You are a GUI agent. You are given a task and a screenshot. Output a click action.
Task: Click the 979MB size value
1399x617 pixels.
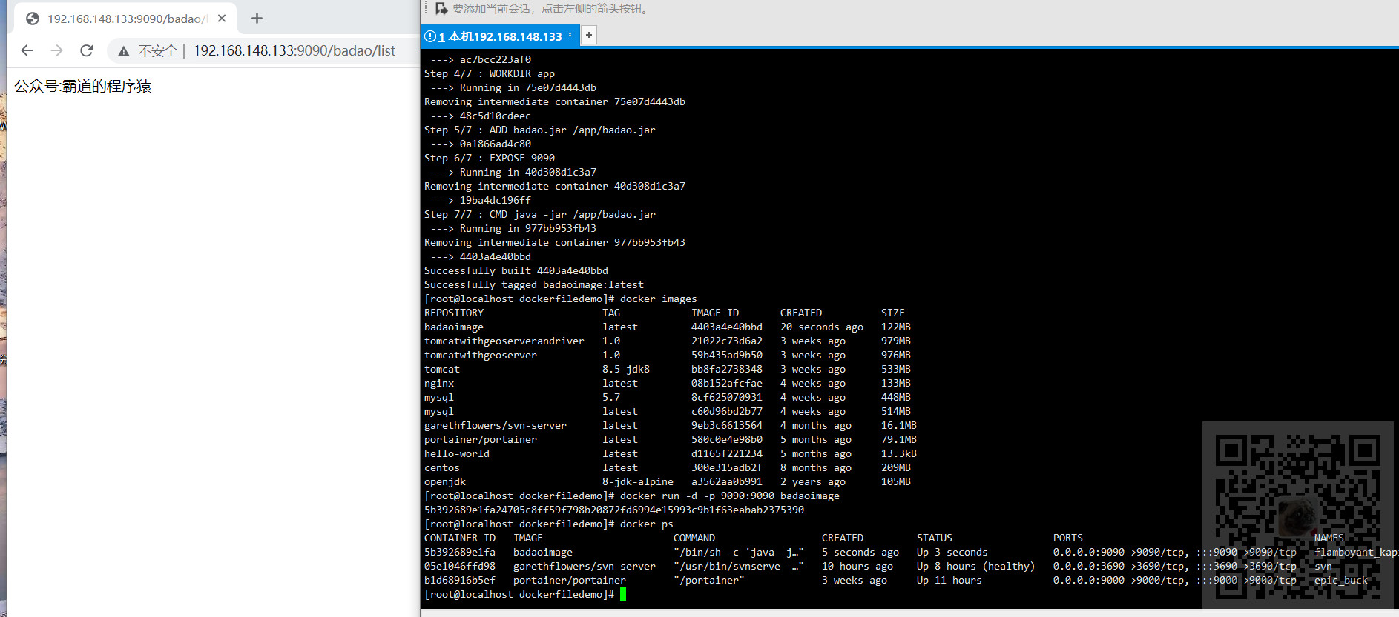(x=896, y=341)
